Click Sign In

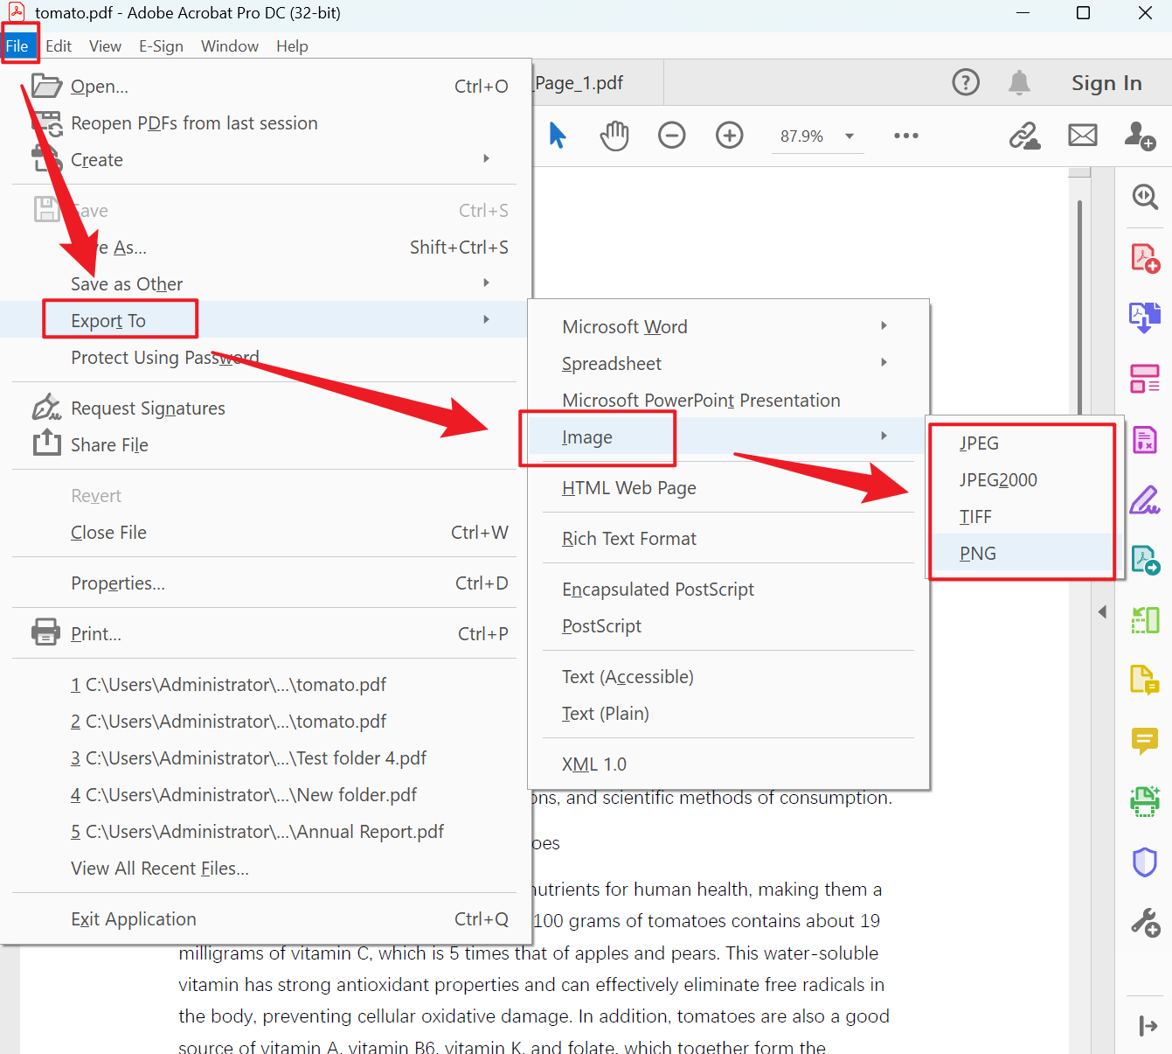(1106, 83)
